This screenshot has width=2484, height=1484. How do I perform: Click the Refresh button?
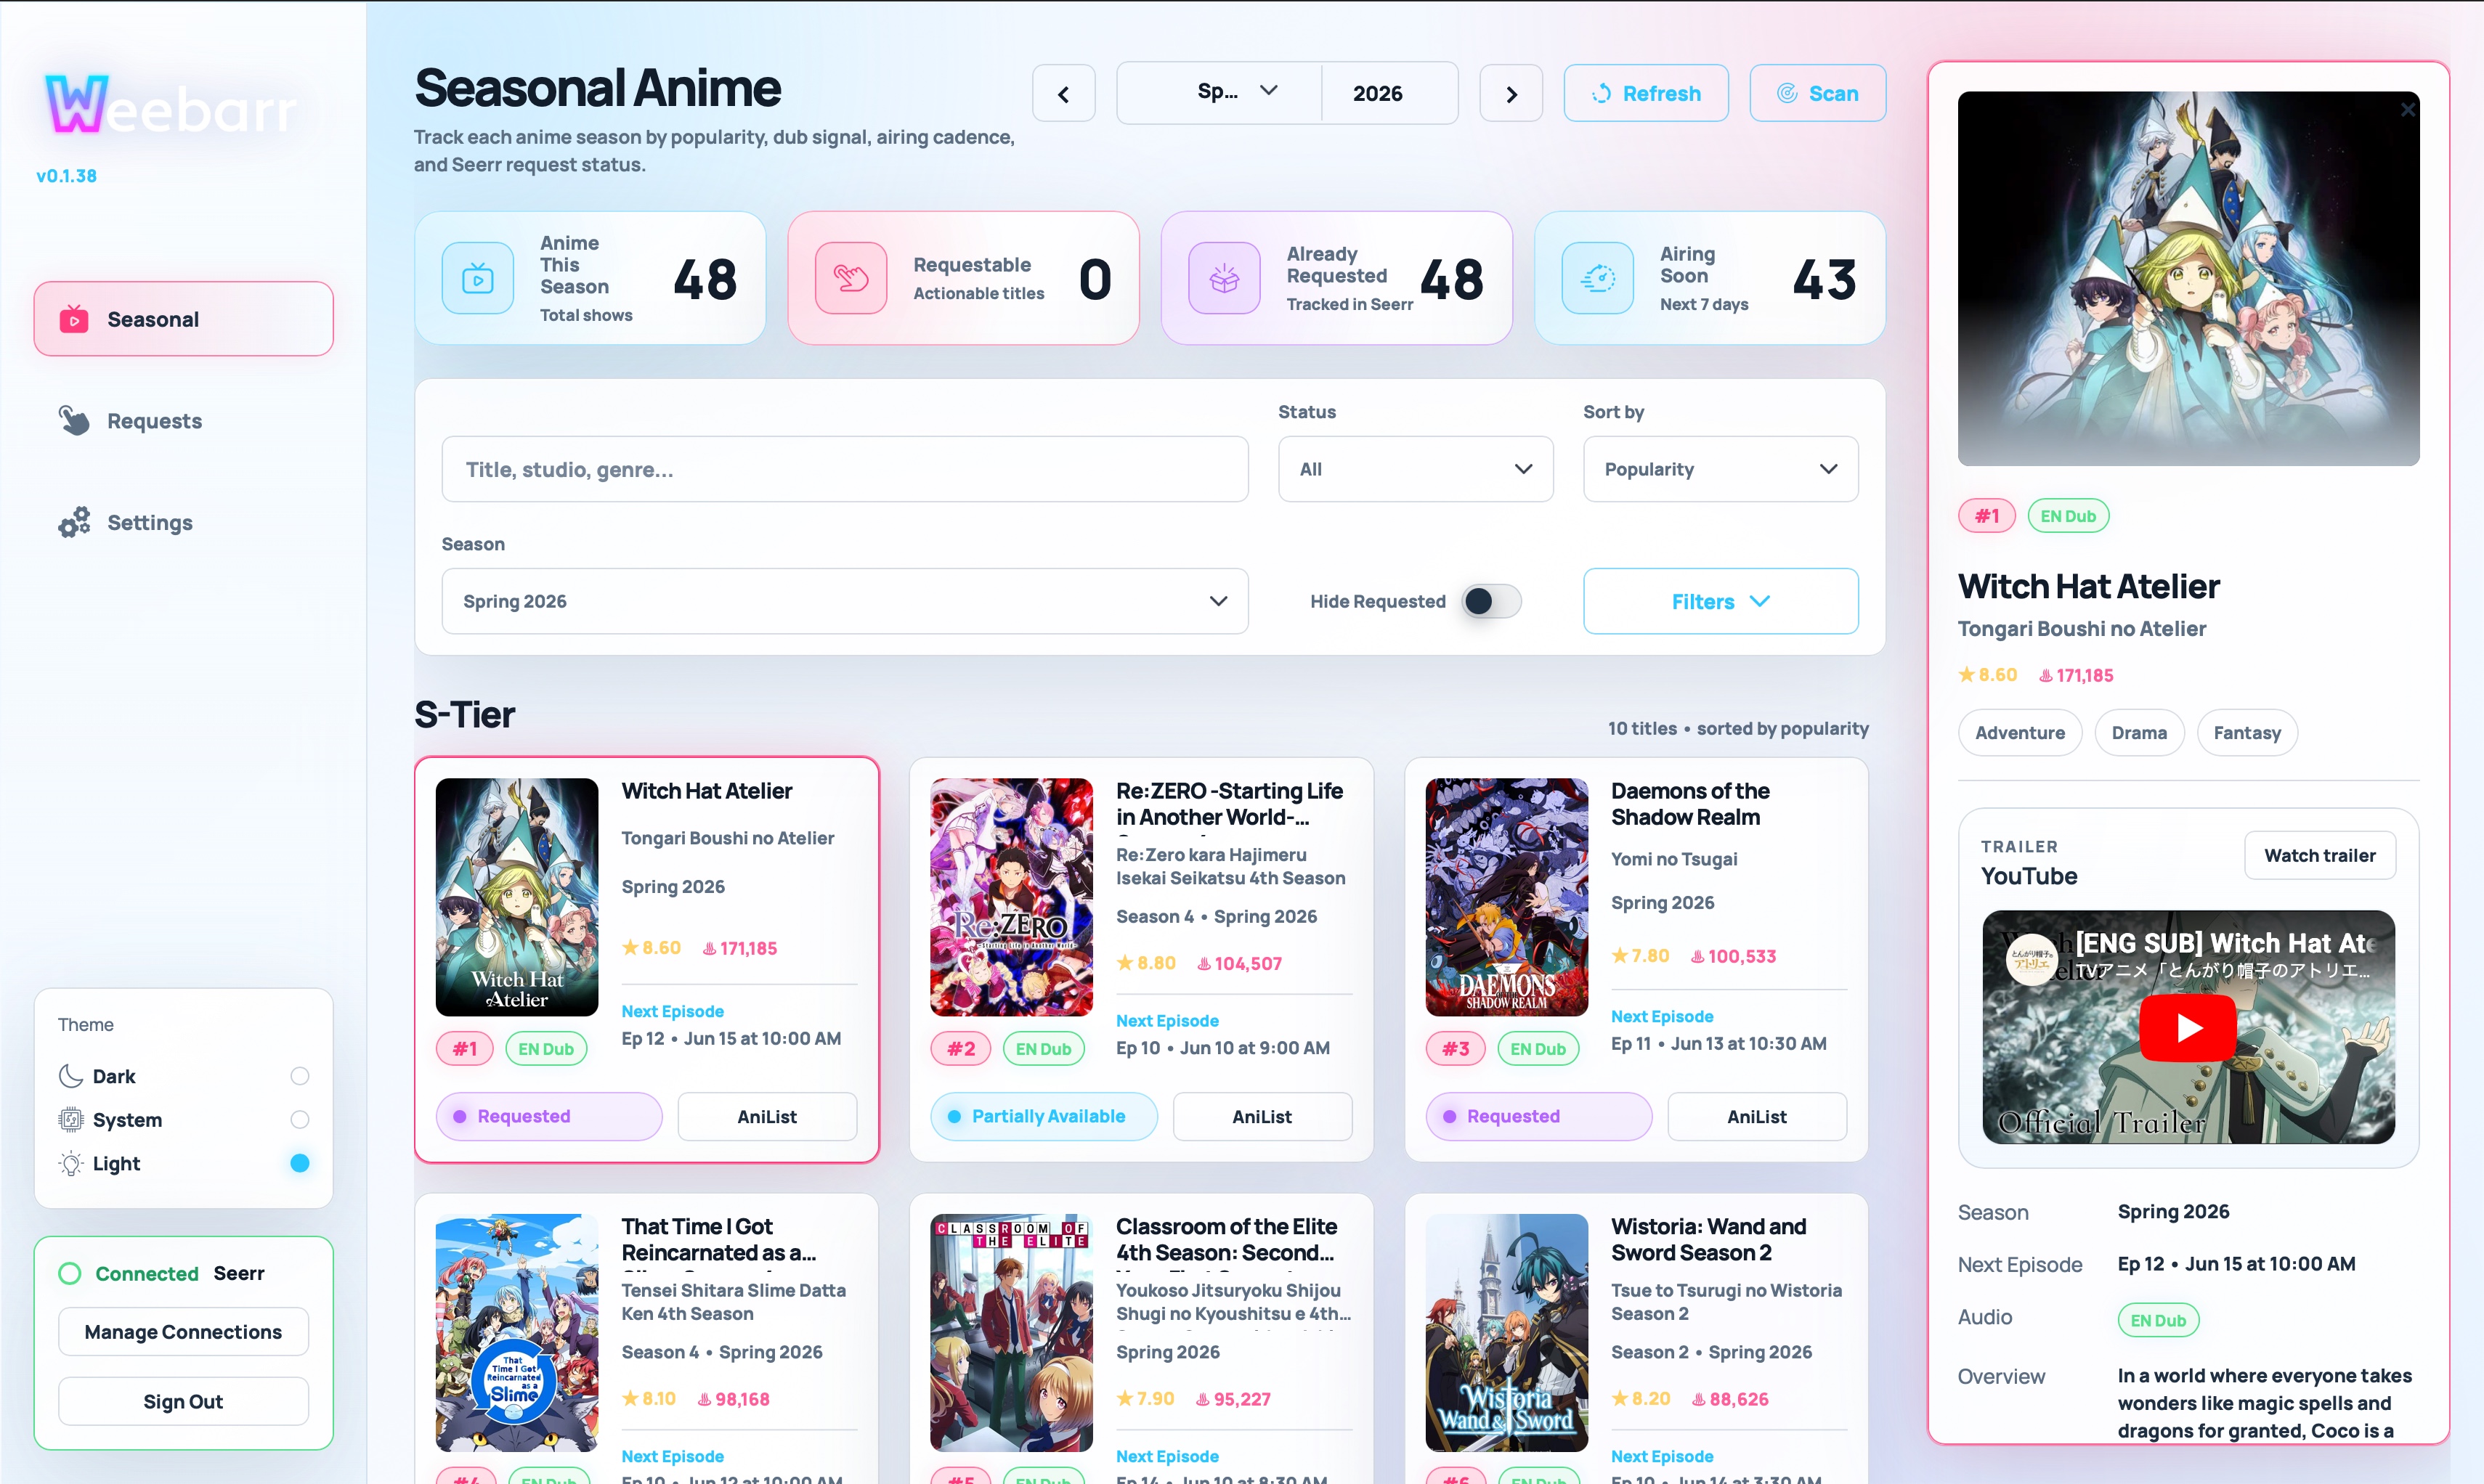[x=1646, y=93]
